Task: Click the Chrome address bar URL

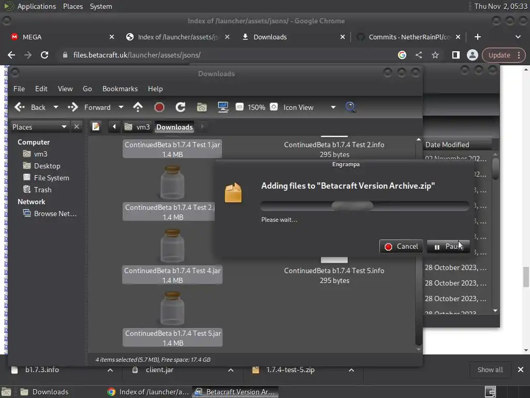Action: click(x=137, y=55)
